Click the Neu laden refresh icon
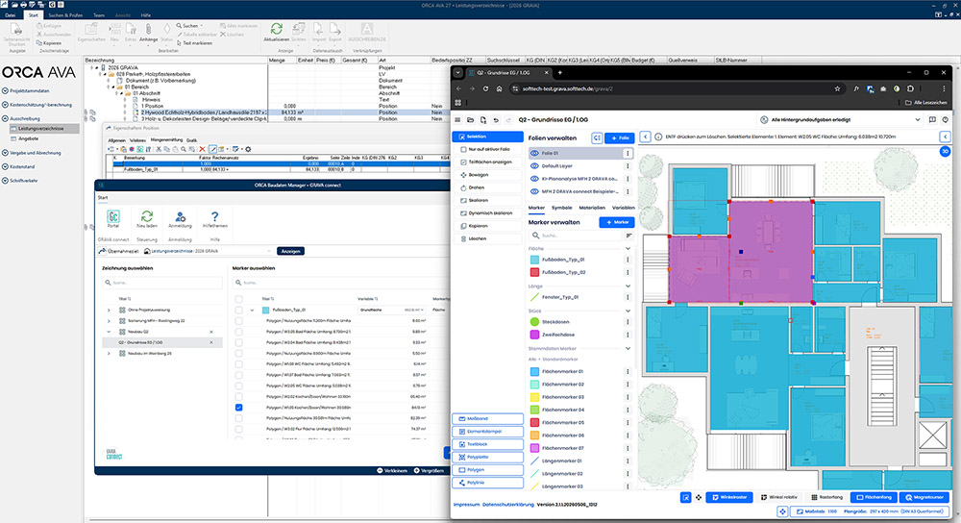The width and height of the screenshot is (961, 523). (x=146, y=216)
